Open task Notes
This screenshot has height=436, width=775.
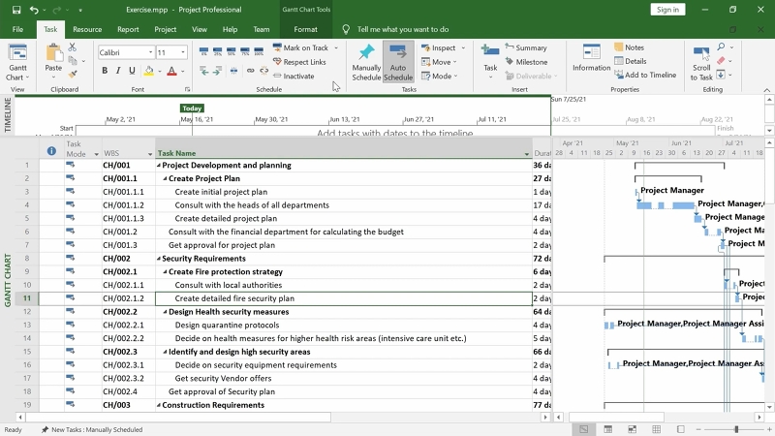(629, 47)
